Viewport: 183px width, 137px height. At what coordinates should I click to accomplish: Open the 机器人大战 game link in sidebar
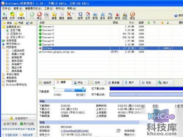18,54
